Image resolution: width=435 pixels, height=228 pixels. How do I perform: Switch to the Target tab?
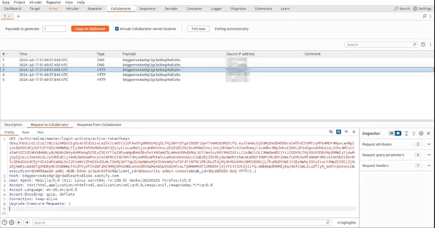[x=35, y=9]
